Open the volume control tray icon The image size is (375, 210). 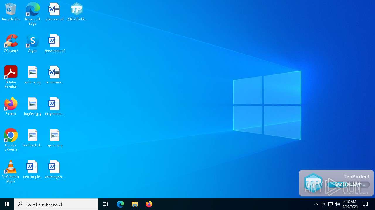click(337, 204)
